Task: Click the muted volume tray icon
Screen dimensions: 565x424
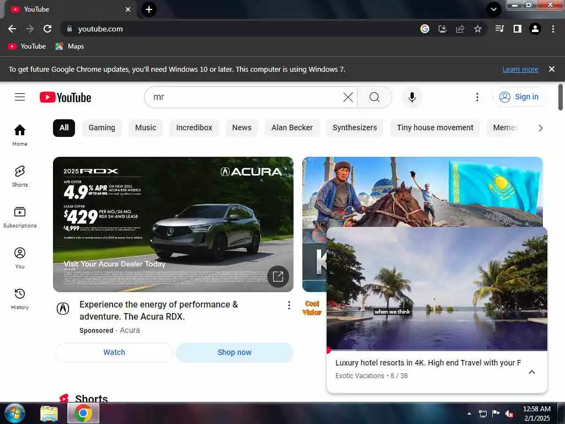Action: 509,414
